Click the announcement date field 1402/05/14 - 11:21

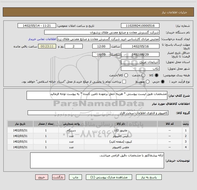(x=37, y=26)
